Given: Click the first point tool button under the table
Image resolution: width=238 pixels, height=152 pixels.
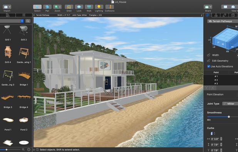Looking at the screenshot, I should pos(206,88).
